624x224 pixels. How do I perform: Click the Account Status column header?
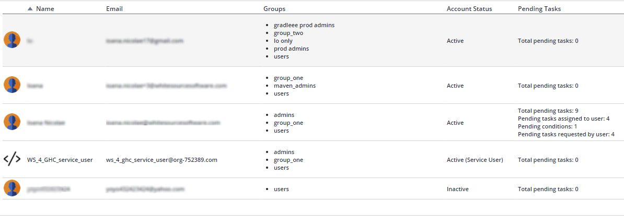pyautogui.click(x=469, y=9)
